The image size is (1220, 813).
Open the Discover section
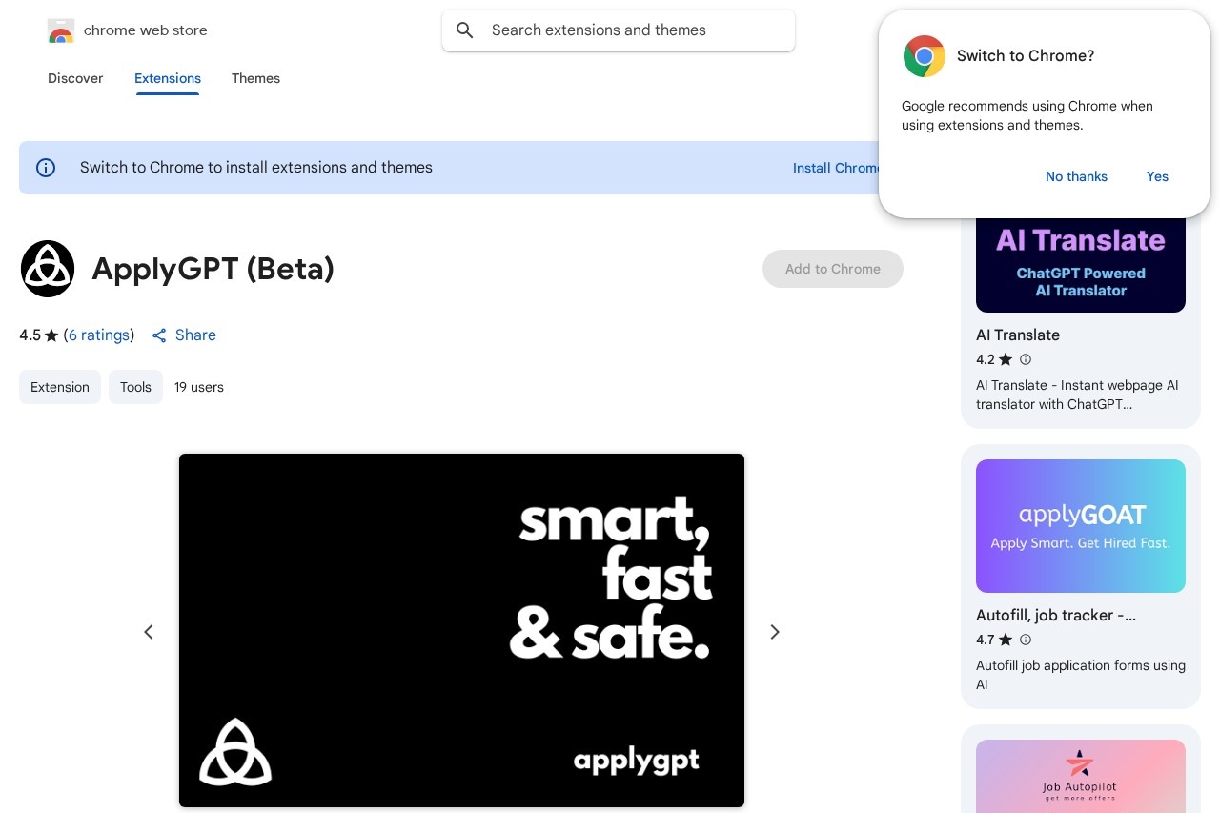tap(75, 79)
